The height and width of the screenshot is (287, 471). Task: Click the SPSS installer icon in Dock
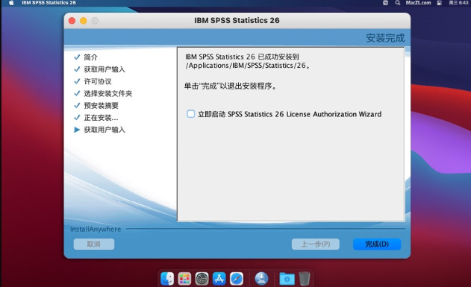point(261,279)
